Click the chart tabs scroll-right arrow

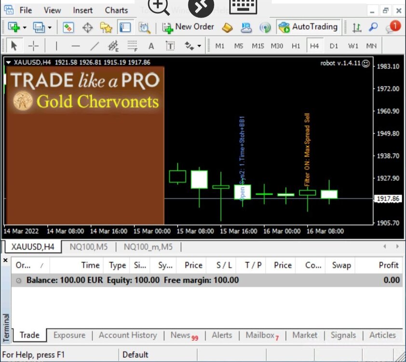click(397, 247)
